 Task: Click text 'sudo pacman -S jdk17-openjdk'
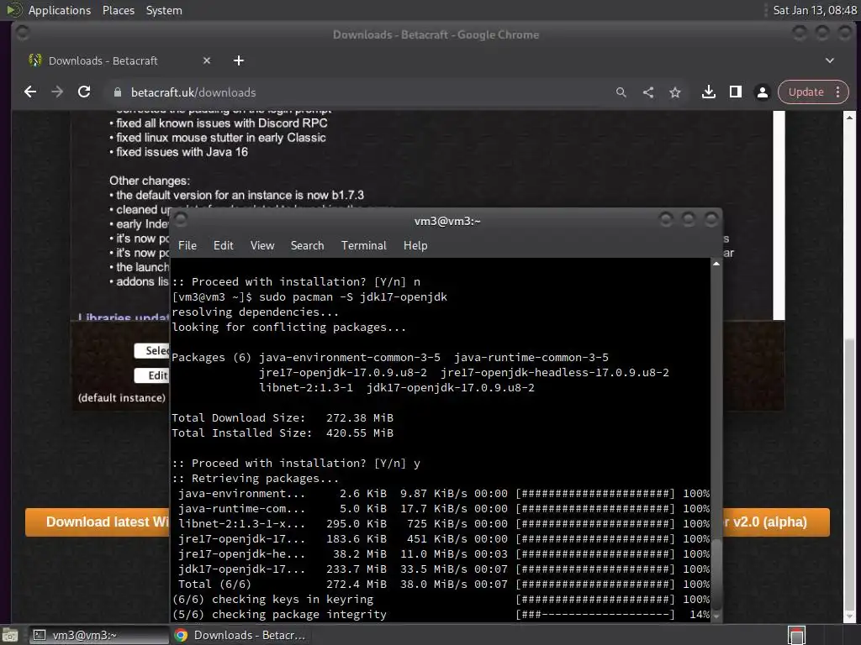(x=353, y=296)
